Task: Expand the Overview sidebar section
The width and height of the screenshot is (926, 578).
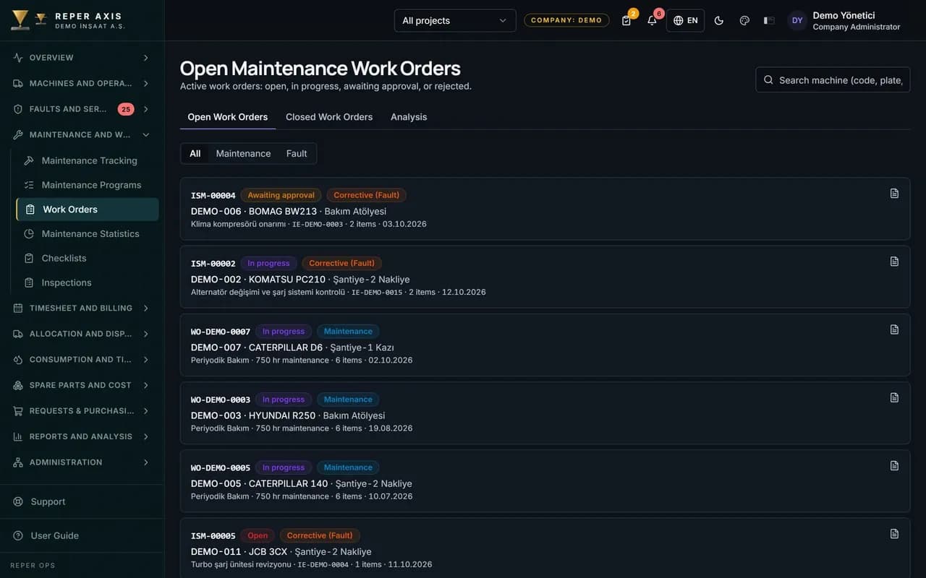Action: pyautogui.click(x=82, y=58)
